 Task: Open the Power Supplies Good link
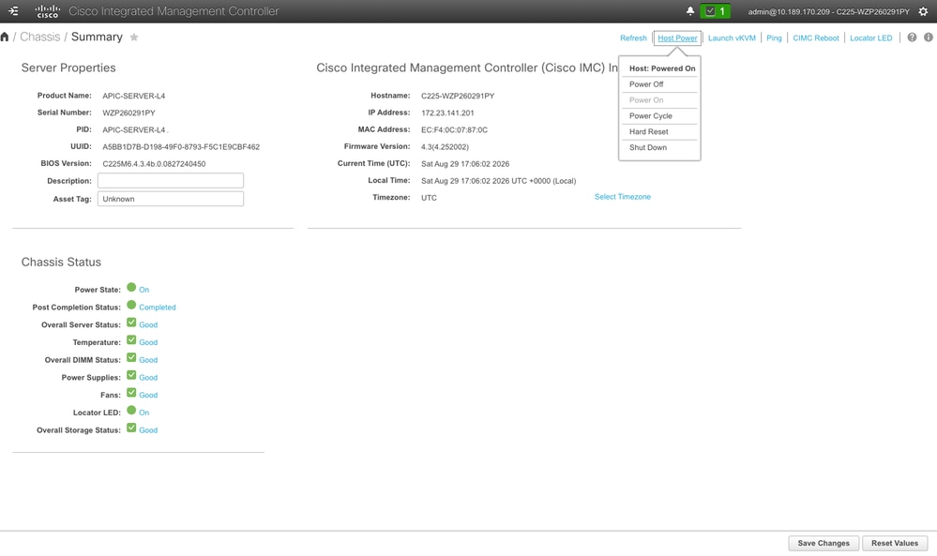[x=148, y=378]
